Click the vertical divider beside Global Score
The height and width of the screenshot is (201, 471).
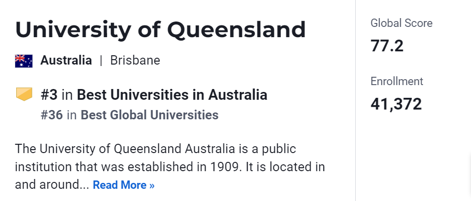355,98
